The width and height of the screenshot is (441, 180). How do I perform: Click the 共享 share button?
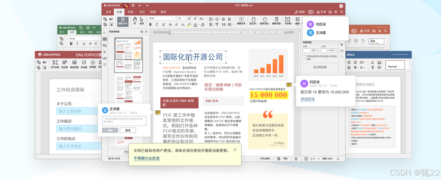coord(321,12)
